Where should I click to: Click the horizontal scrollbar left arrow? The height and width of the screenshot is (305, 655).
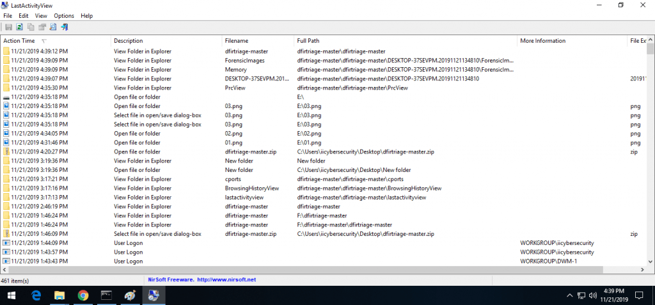4,269
